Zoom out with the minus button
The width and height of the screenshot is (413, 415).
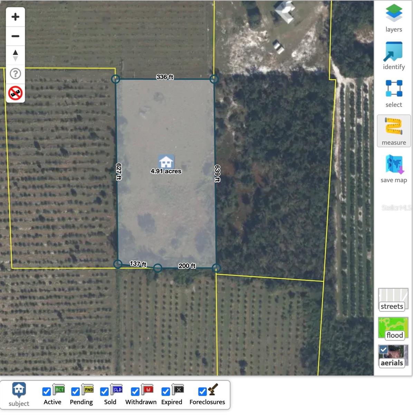15,36
